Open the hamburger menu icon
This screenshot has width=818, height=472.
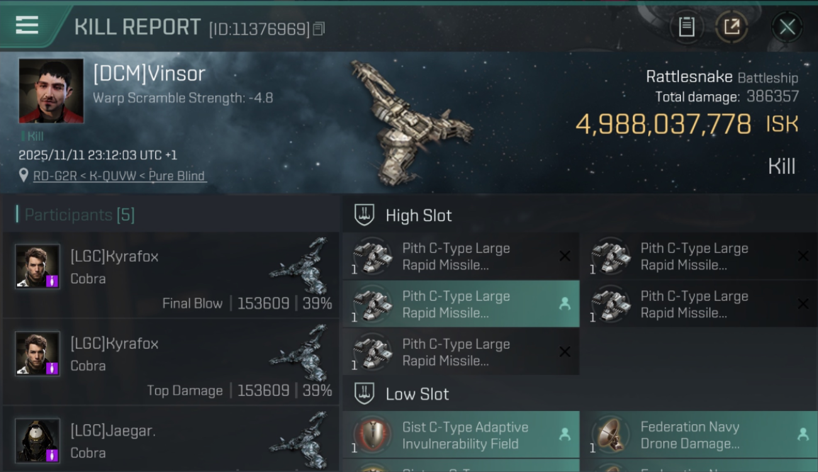(26, 25)
